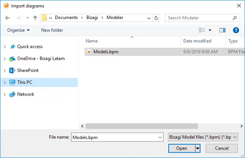Expand the Network tree node

point(5,94)
